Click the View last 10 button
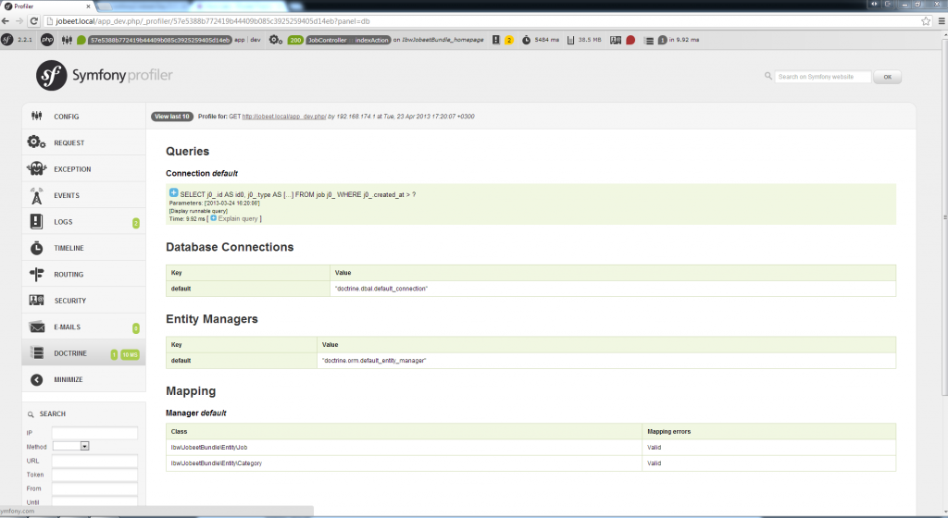Viewport: 948px width, 518px height. tap(171, 117)
